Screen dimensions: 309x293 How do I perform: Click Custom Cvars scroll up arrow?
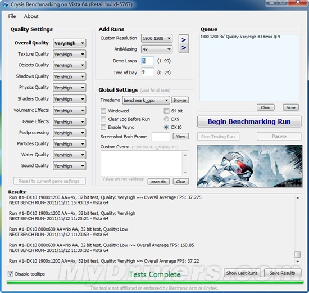click(x=185, y=155)
